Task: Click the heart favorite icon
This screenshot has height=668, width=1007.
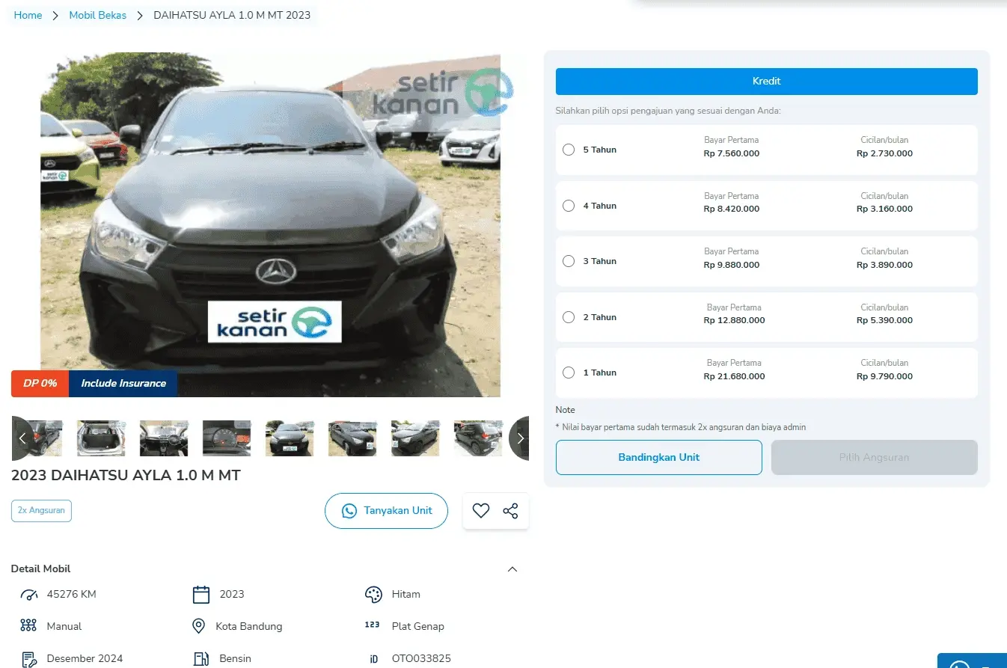Action: pyautogui.click(x=480, y=511)
